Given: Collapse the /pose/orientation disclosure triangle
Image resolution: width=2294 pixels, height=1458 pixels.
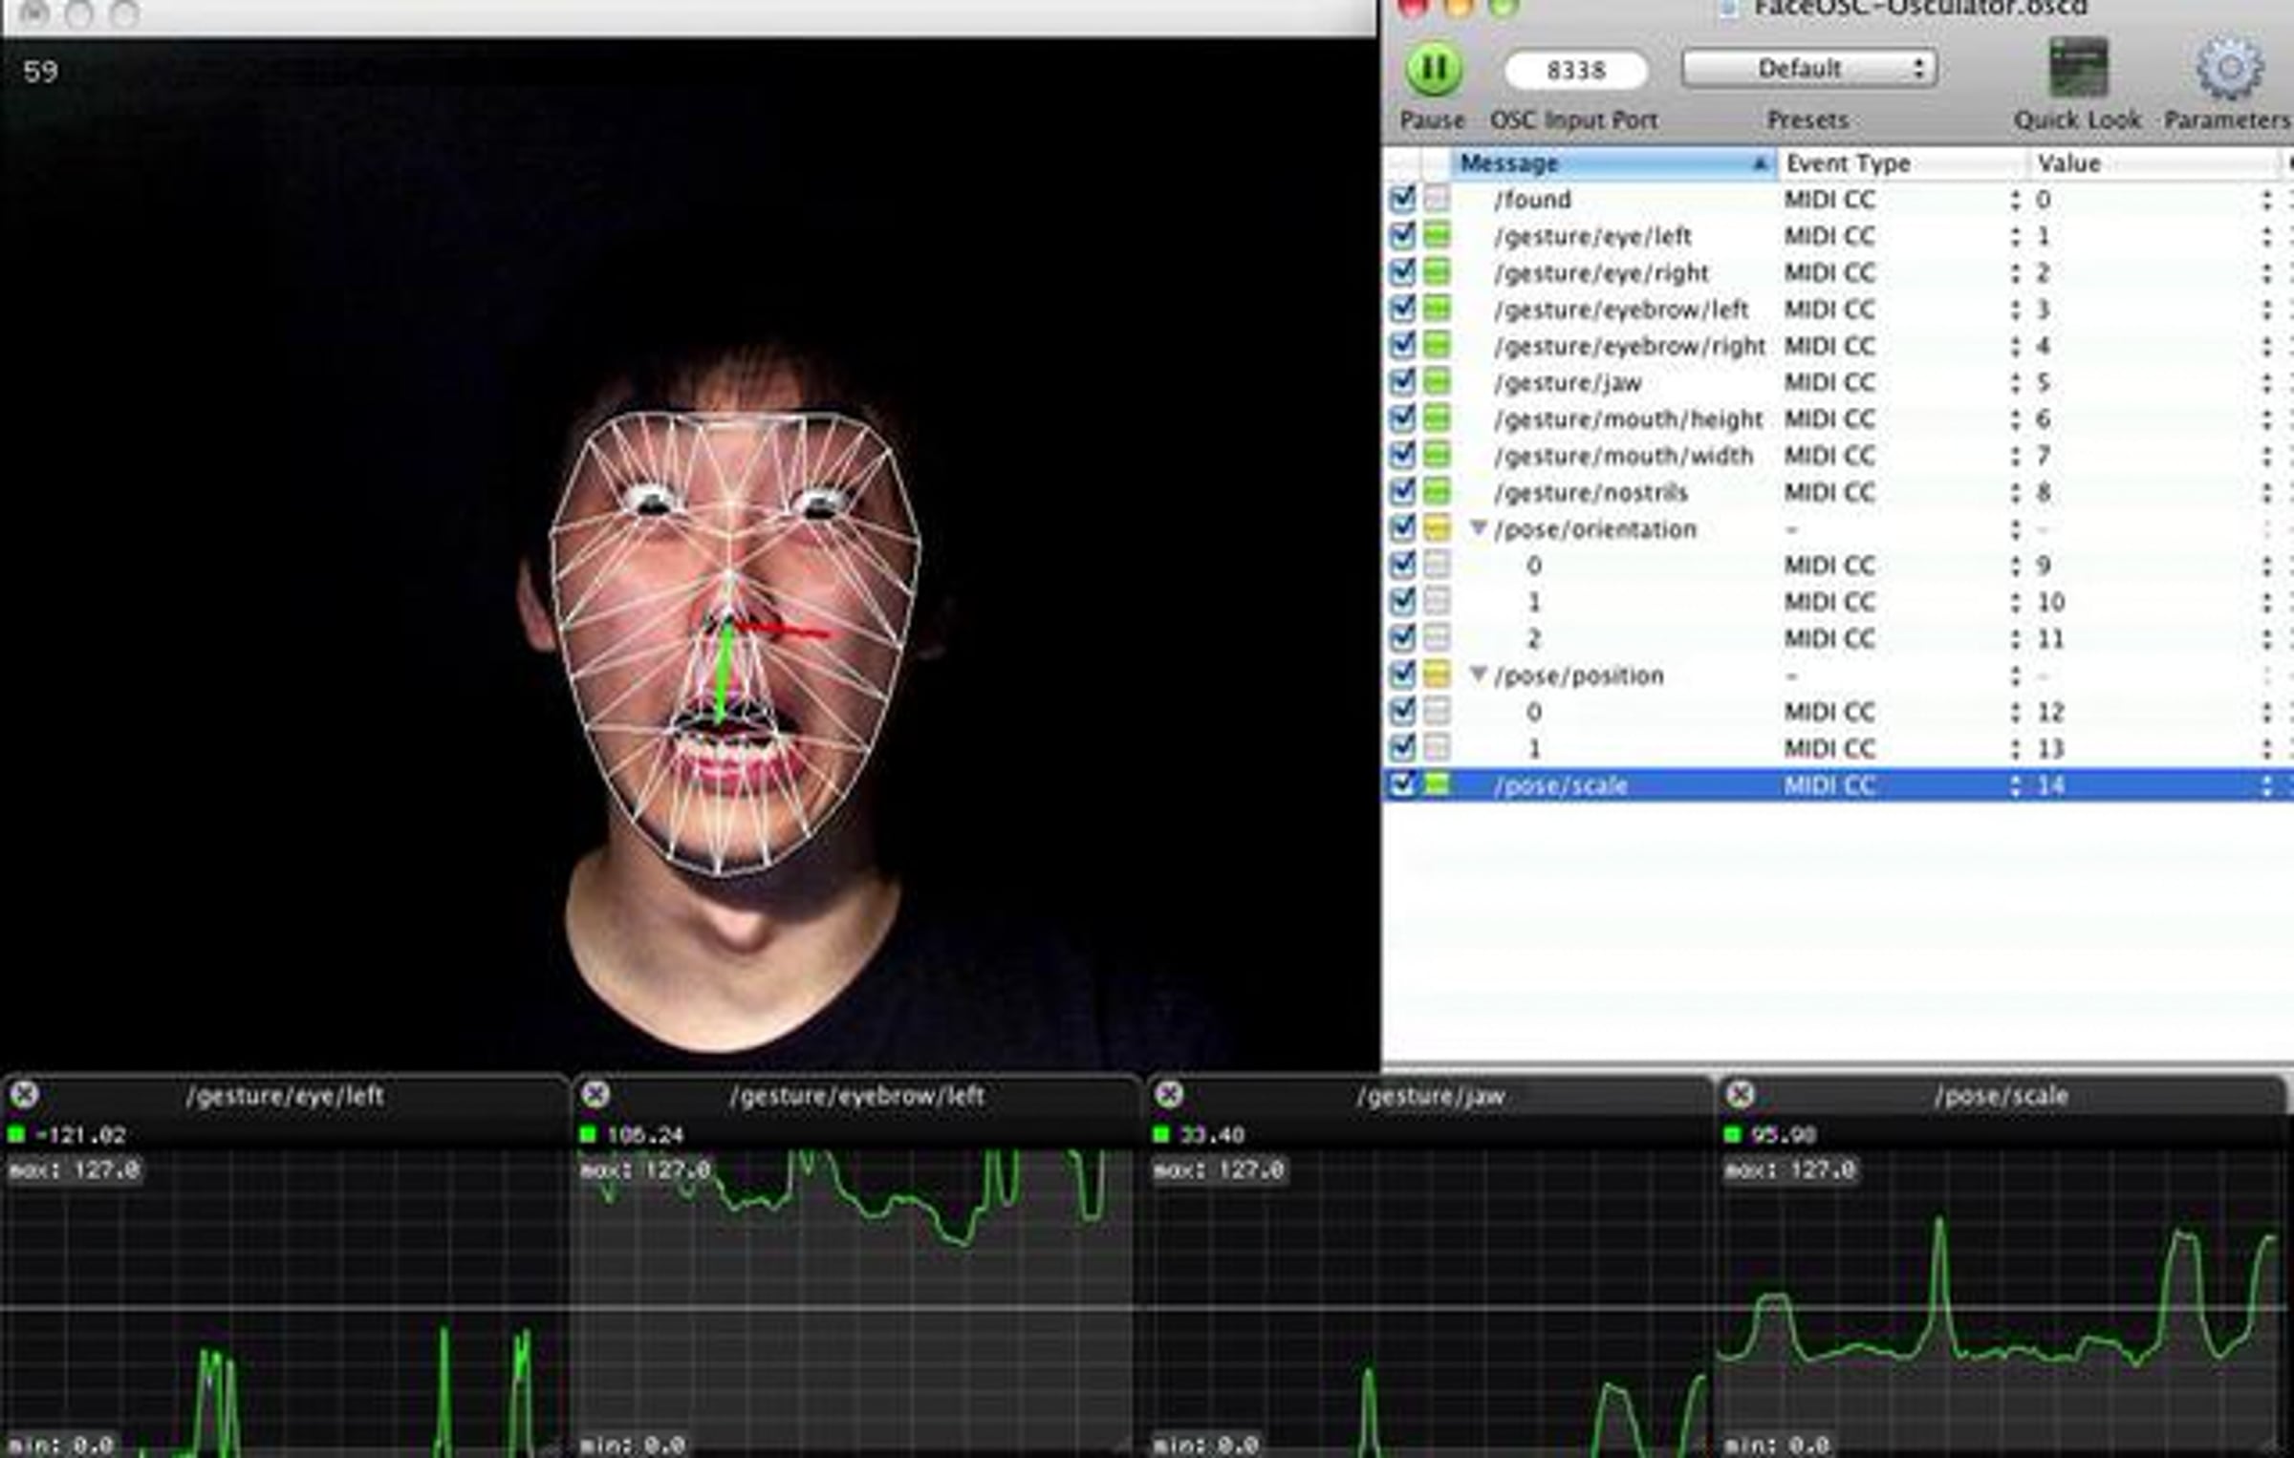Looking at the screenshot, I should click(1478, 527).
